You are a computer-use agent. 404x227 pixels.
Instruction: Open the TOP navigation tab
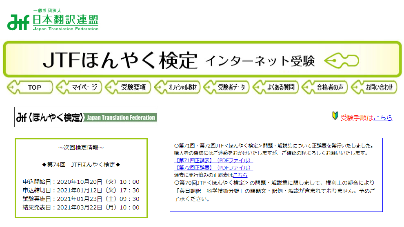[30, 87]
